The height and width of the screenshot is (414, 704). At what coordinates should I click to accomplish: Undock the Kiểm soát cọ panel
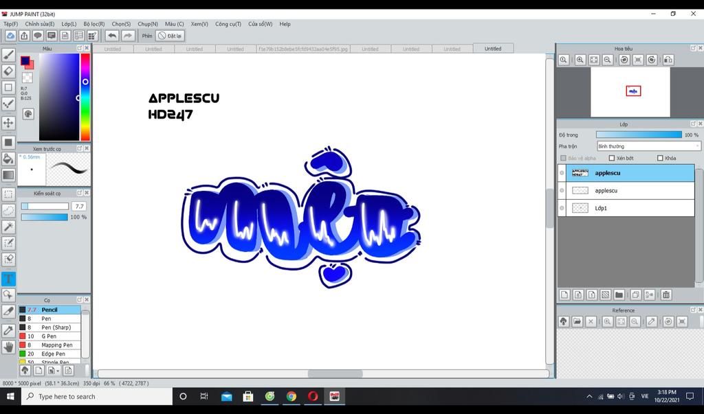coord(80,193)
